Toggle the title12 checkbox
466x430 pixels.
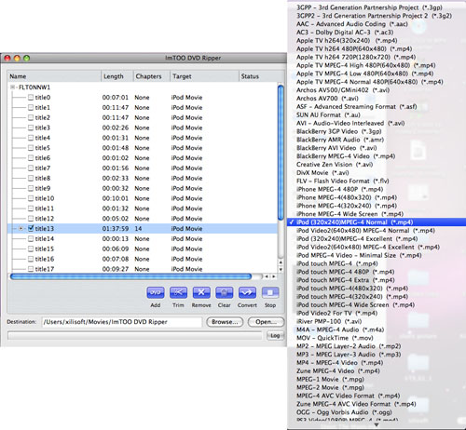coord(31,219)
